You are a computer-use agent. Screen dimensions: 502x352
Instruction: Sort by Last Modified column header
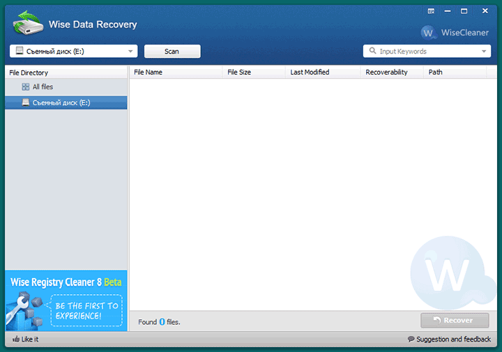point(323,72)
